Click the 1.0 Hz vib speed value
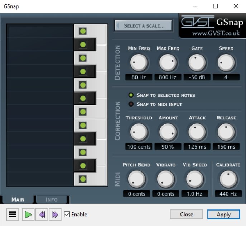246x226 pixels. 195,194
